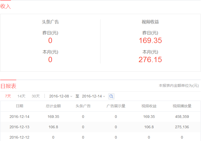This screenshot has width=202, height=141.
Task: Click the 视频播放量 column header
Action: [182, 106]
